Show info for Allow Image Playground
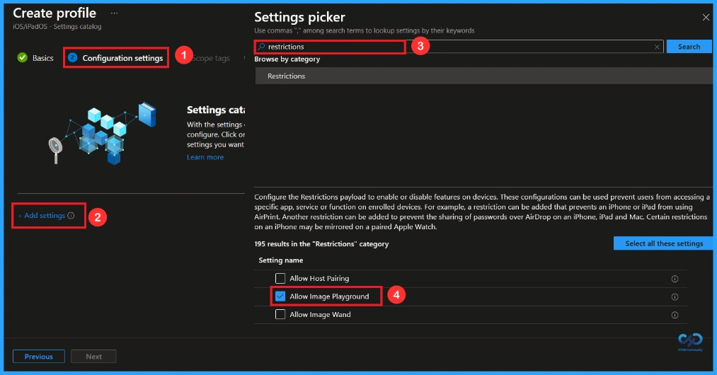Viewport: 717px width, 375px height. [675, 297]
